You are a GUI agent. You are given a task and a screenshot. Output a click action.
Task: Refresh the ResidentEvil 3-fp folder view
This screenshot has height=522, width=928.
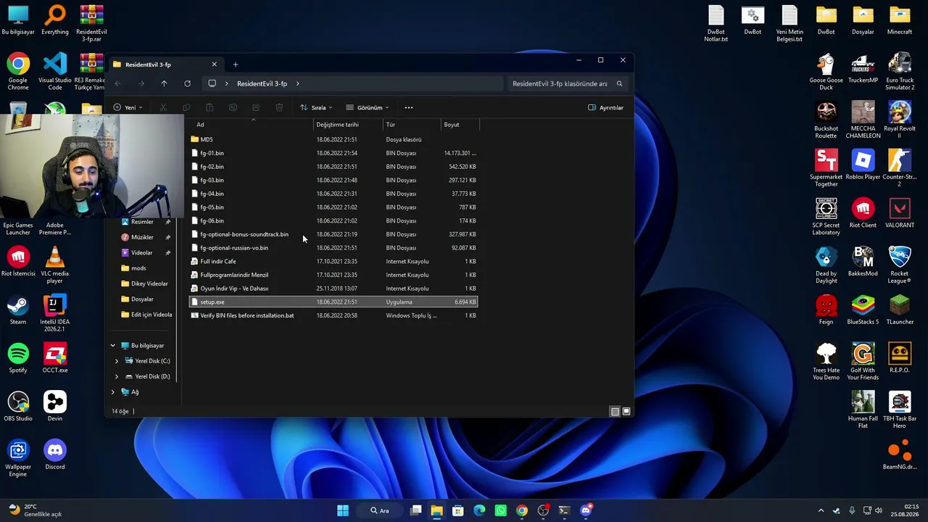[x=187, y=83]
